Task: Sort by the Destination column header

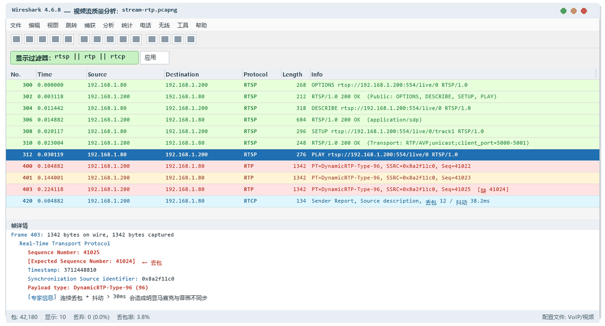Action: [x=203, y=74]
